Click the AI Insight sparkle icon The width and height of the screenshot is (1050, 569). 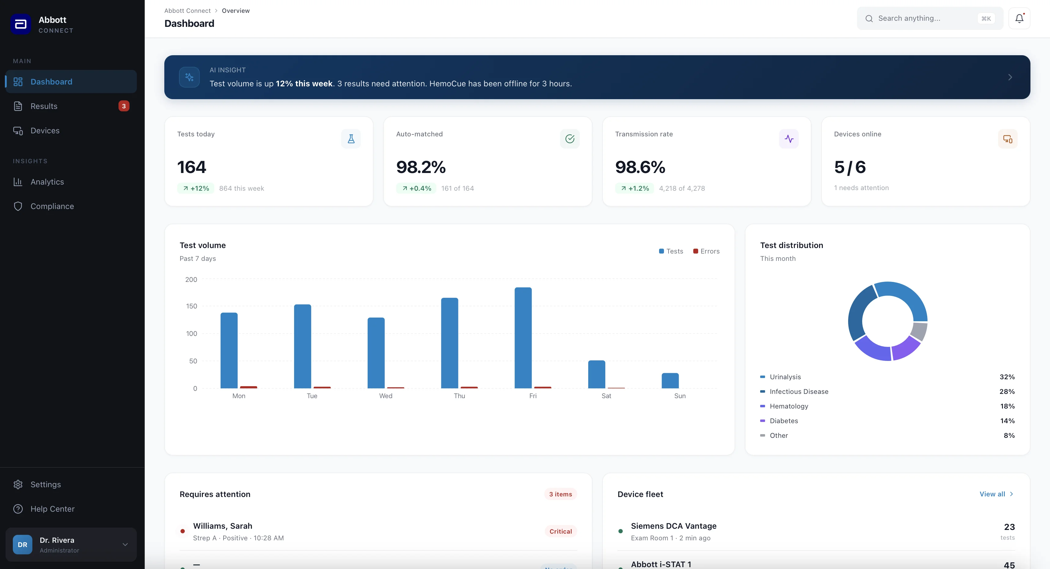[189, 77]
